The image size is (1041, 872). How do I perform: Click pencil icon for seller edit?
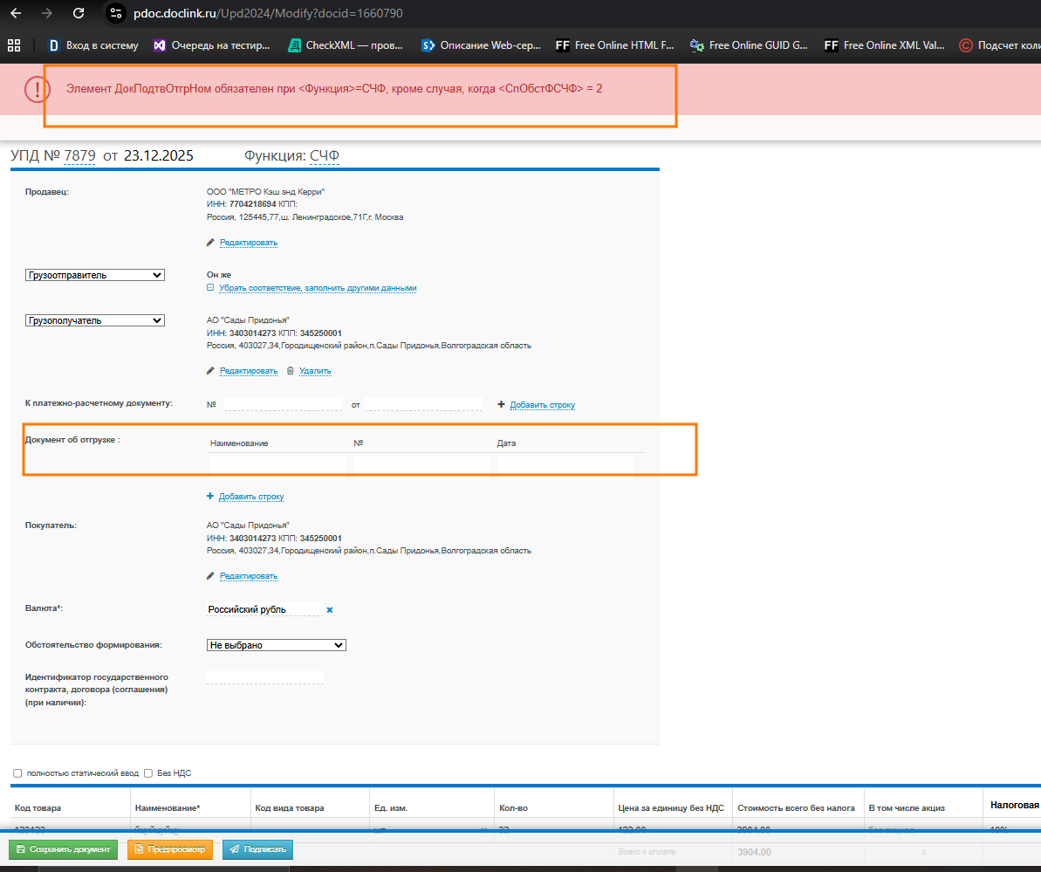(x=210, y=243)
